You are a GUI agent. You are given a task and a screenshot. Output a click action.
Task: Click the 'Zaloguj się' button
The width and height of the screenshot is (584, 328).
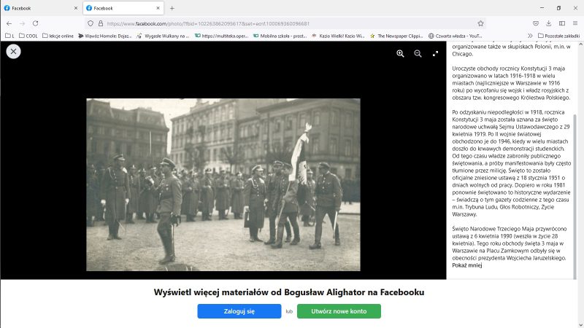[239, 311]
